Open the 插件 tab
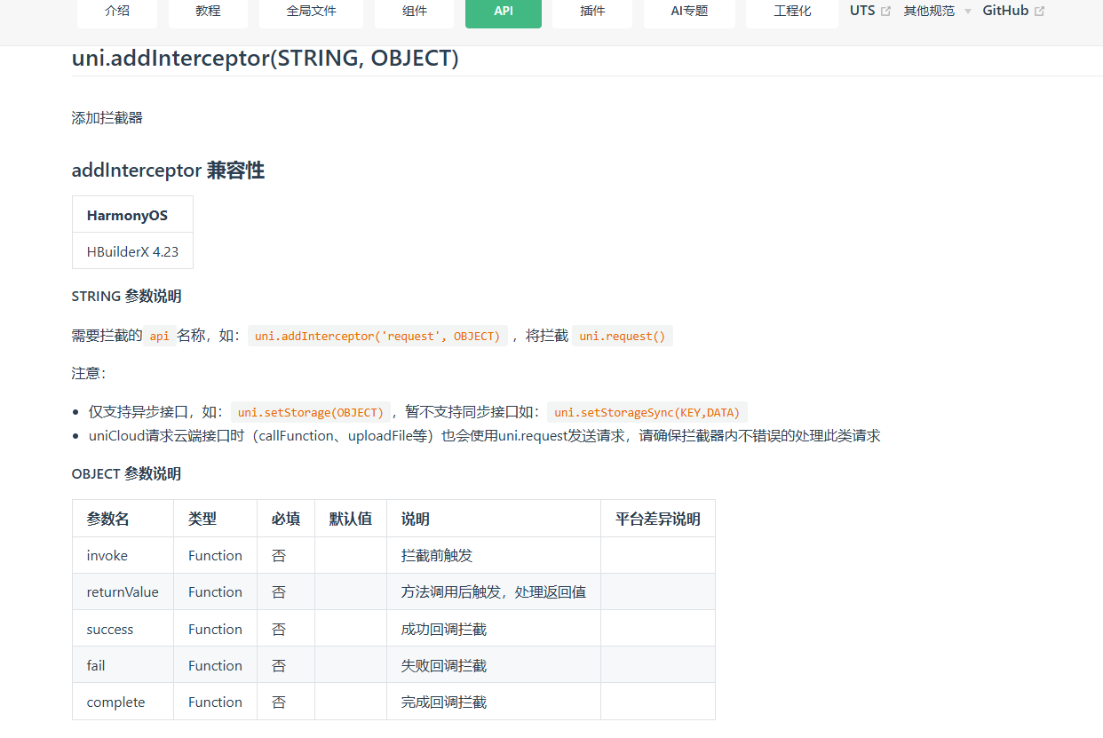Image resolution: width=1103 pixels, height=738 pixels. pyautogui.click(x=592, y=12)
